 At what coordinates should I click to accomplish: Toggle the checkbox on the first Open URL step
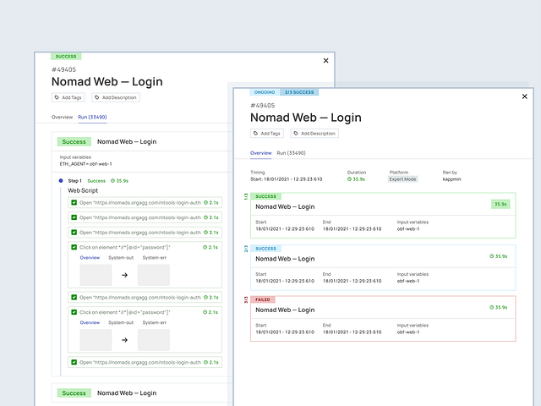point(74,203)
